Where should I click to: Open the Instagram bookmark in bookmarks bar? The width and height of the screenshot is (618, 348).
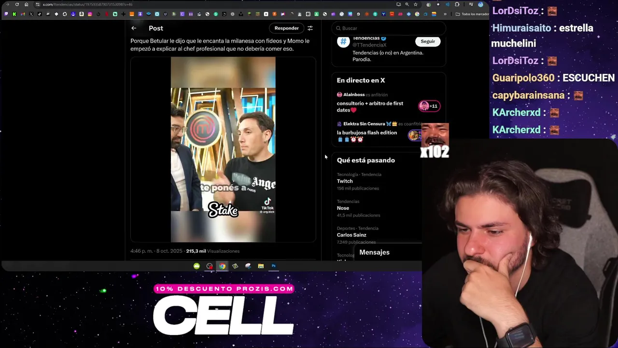[x=90, y=14]
